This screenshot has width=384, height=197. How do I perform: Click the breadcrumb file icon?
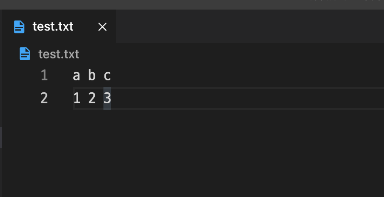25,54
